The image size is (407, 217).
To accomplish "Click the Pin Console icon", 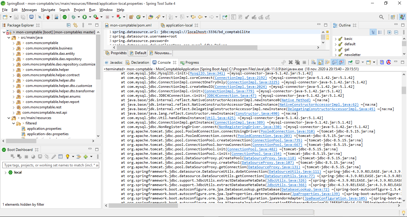I will tap(350, 63).
